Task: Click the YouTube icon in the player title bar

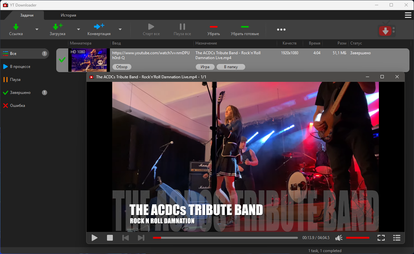Action: (x=91, y=77)
